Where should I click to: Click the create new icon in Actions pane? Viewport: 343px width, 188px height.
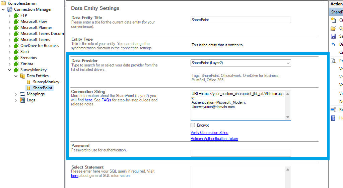(333, 20)
